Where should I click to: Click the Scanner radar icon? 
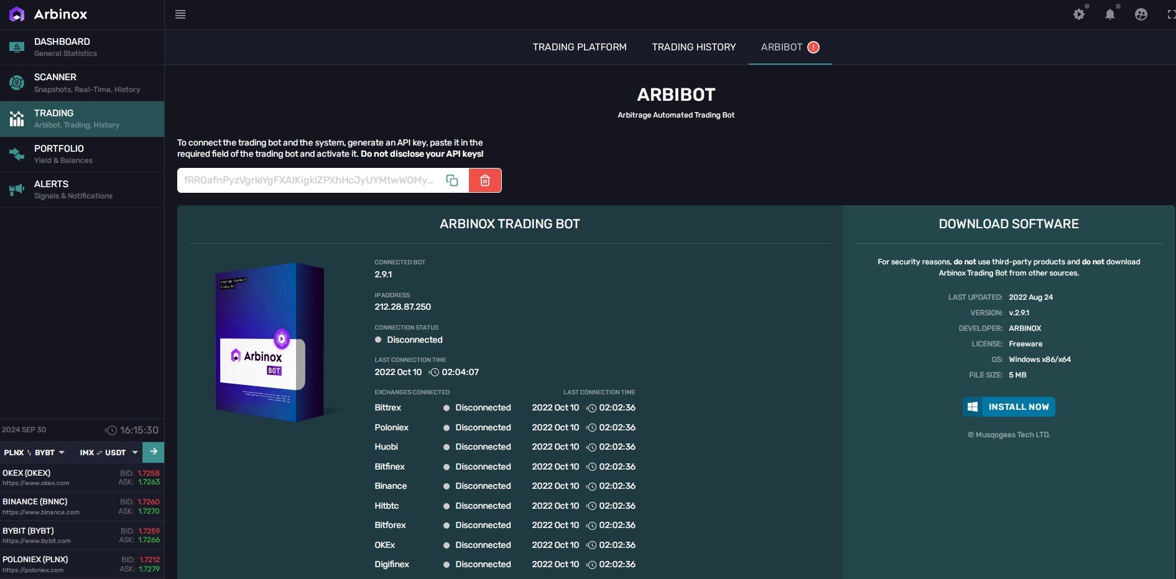click(17, 83)
